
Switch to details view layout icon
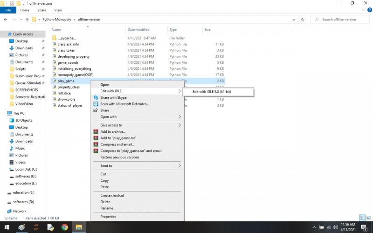(x=362, y=218)
